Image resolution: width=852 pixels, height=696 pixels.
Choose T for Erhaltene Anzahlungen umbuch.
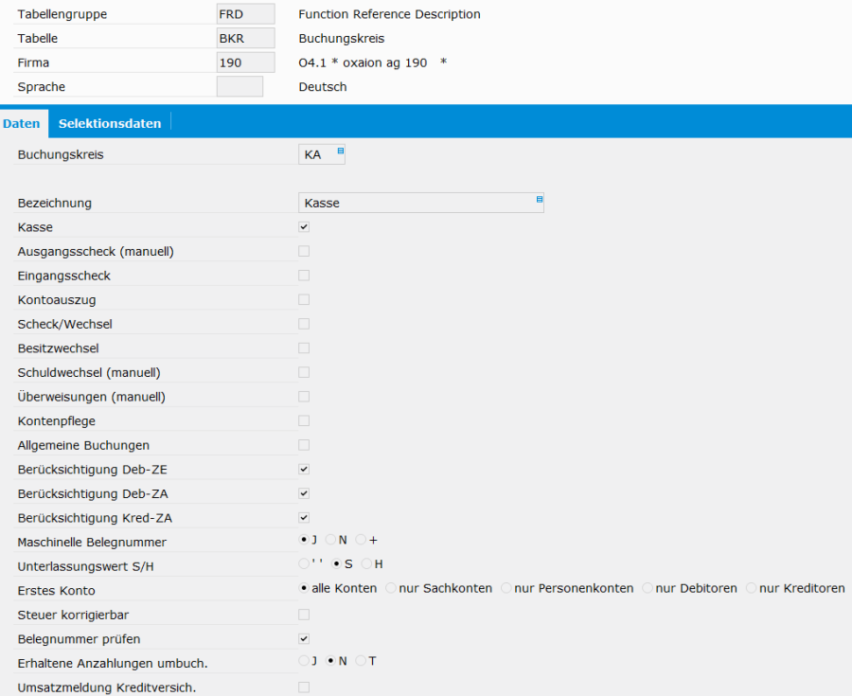pyautogui.click(x=361, y=661)
